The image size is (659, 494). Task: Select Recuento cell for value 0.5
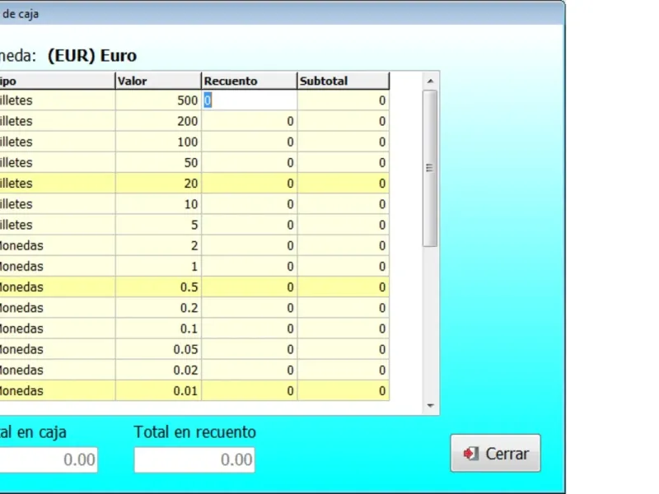point(250,287)
